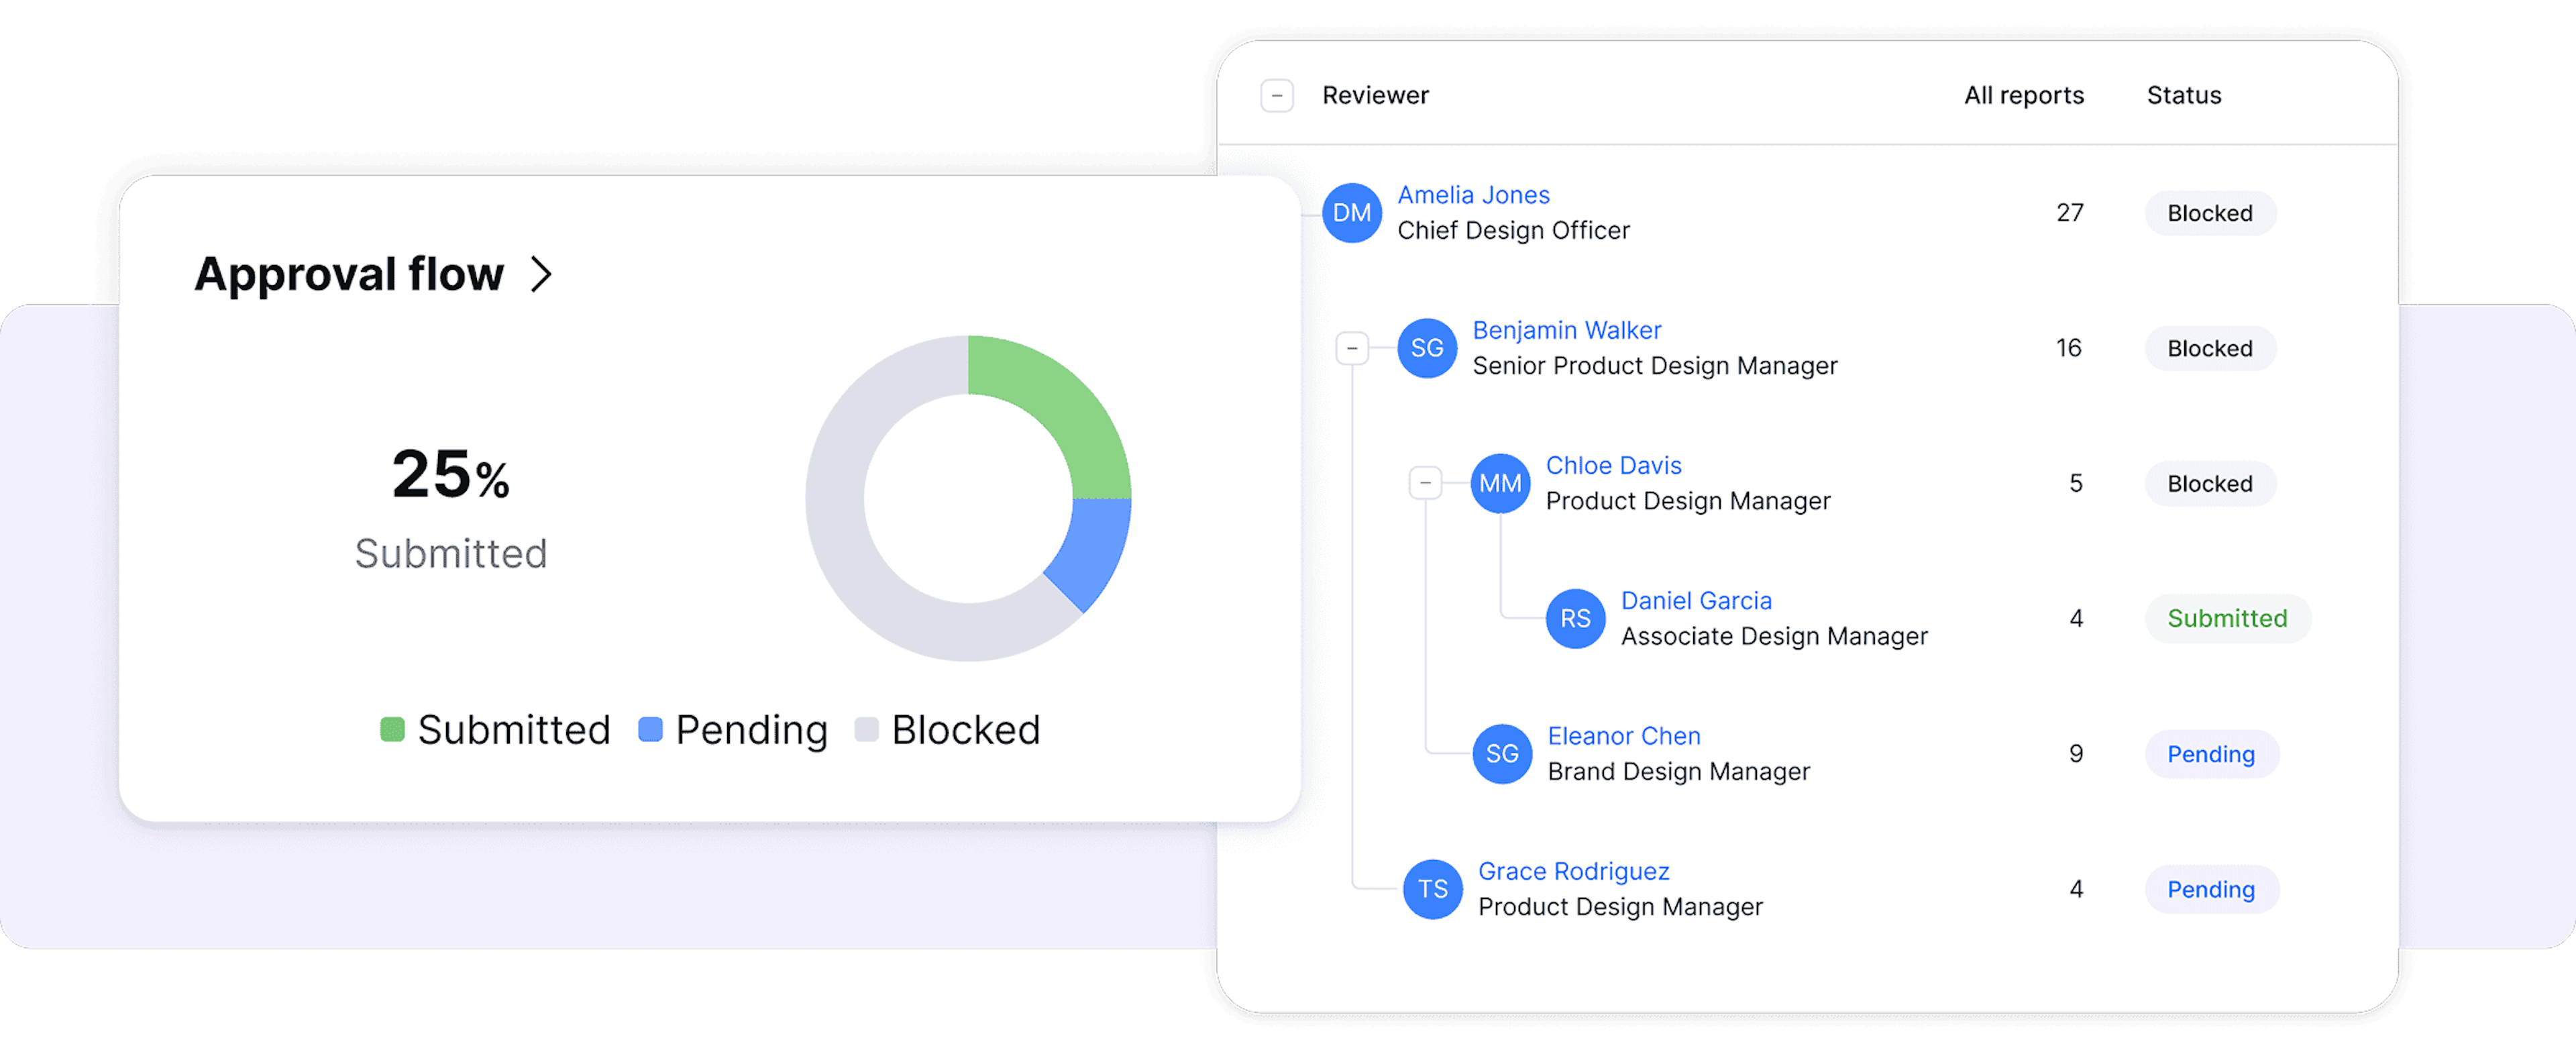
Task: Open Amelia Jones profile link
Action: point(1473,195)
